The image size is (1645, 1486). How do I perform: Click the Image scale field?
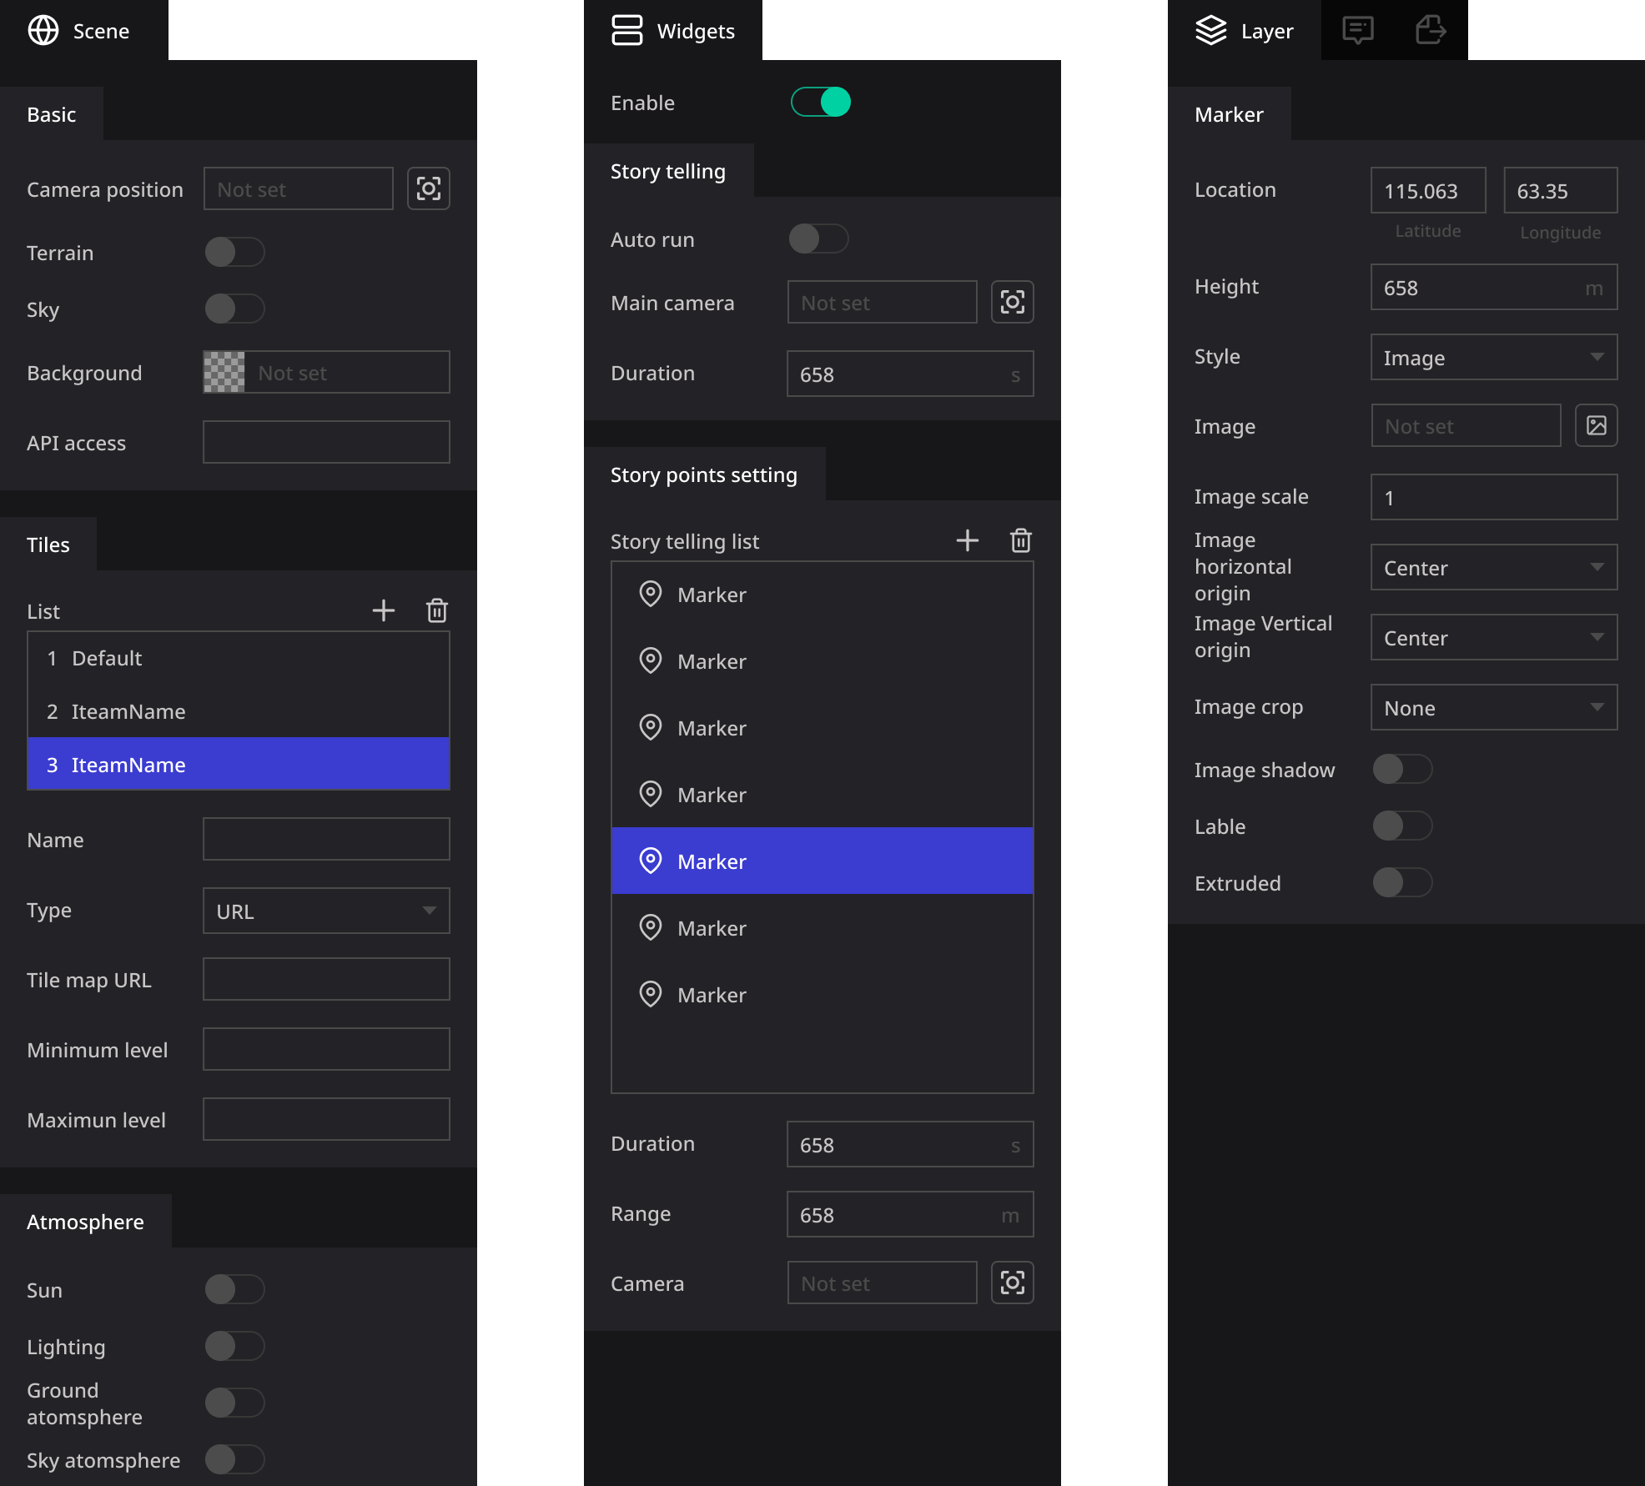tap(1495, 497)
